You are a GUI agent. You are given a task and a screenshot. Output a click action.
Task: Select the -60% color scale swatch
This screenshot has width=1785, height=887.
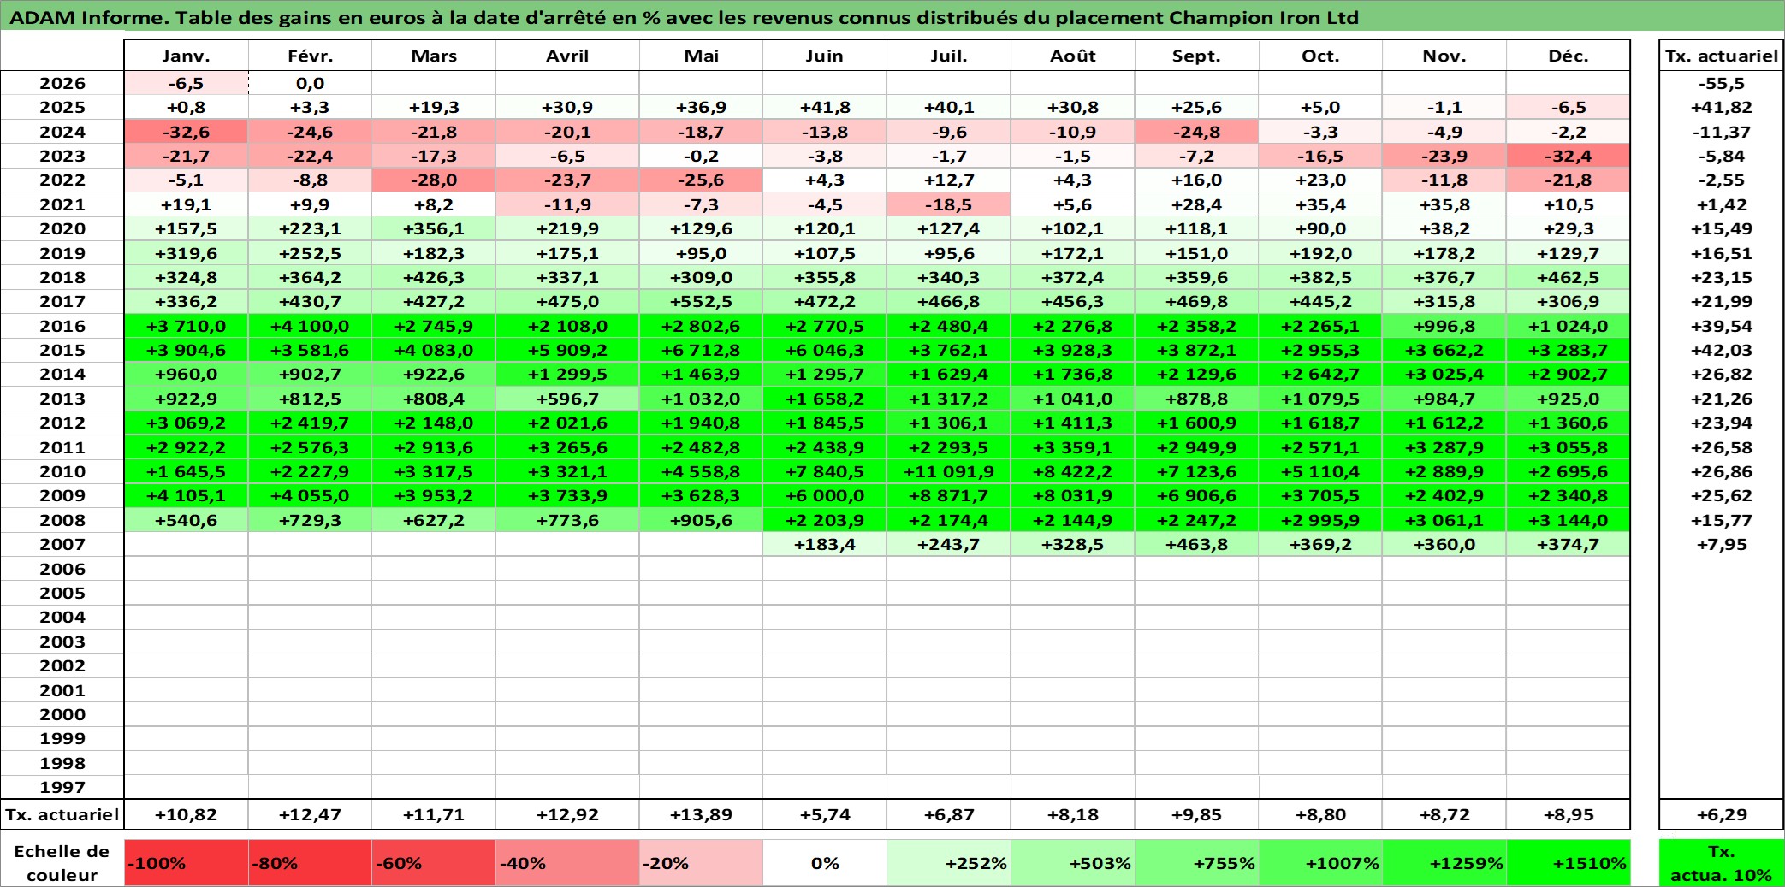tap(434, 863)
